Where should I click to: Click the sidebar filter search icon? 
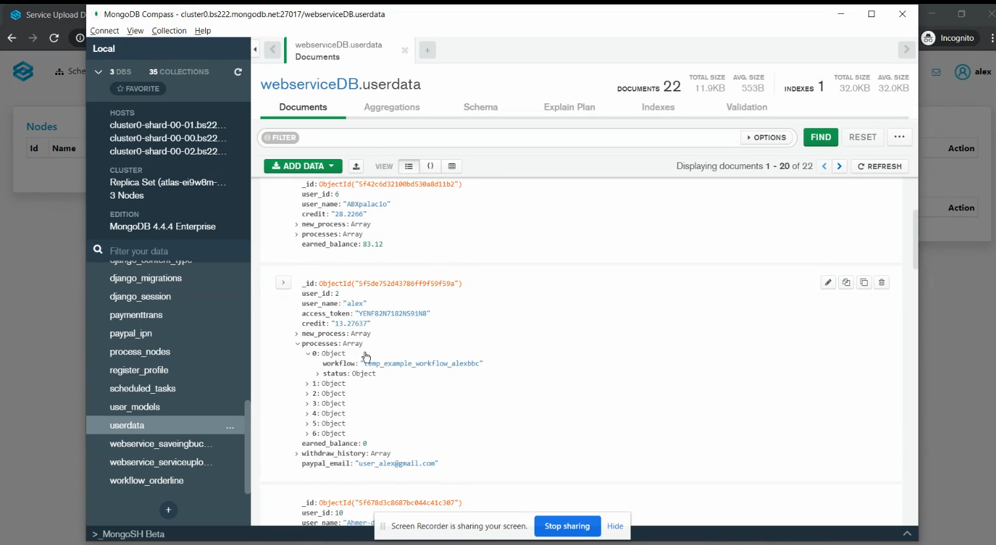98,250
